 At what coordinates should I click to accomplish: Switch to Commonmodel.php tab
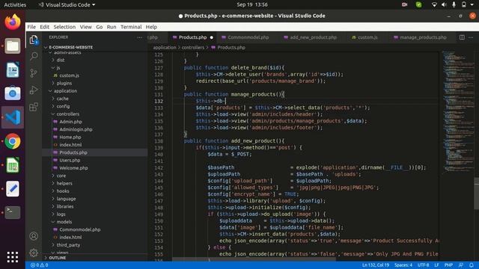(x=245, y=37)
